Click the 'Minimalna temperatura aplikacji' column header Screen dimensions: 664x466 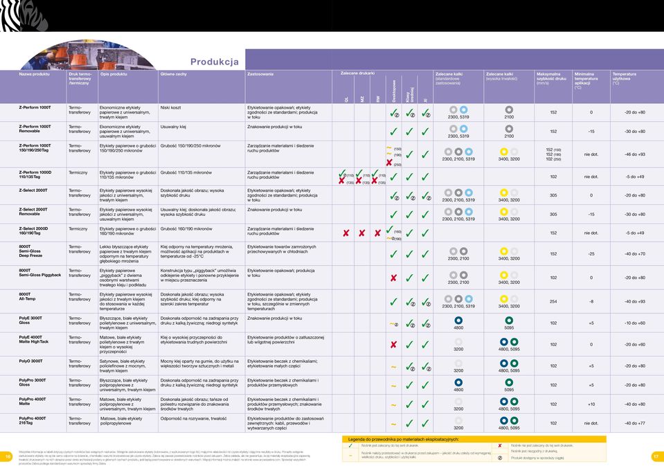[x=586, y=80]
